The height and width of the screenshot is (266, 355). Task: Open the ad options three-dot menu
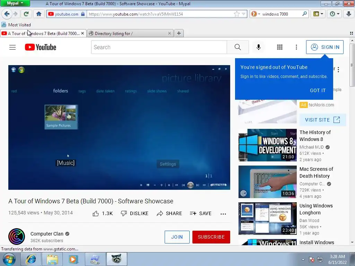(338, 70)
